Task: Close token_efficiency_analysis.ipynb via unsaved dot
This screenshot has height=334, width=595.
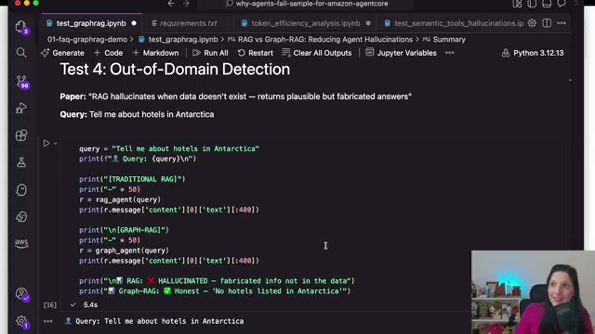Action: pos(368,23)
